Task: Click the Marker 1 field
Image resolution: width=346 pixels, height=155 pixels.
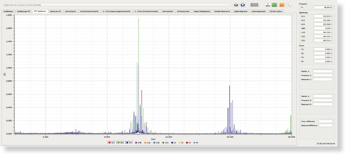Action: point(323,71)
